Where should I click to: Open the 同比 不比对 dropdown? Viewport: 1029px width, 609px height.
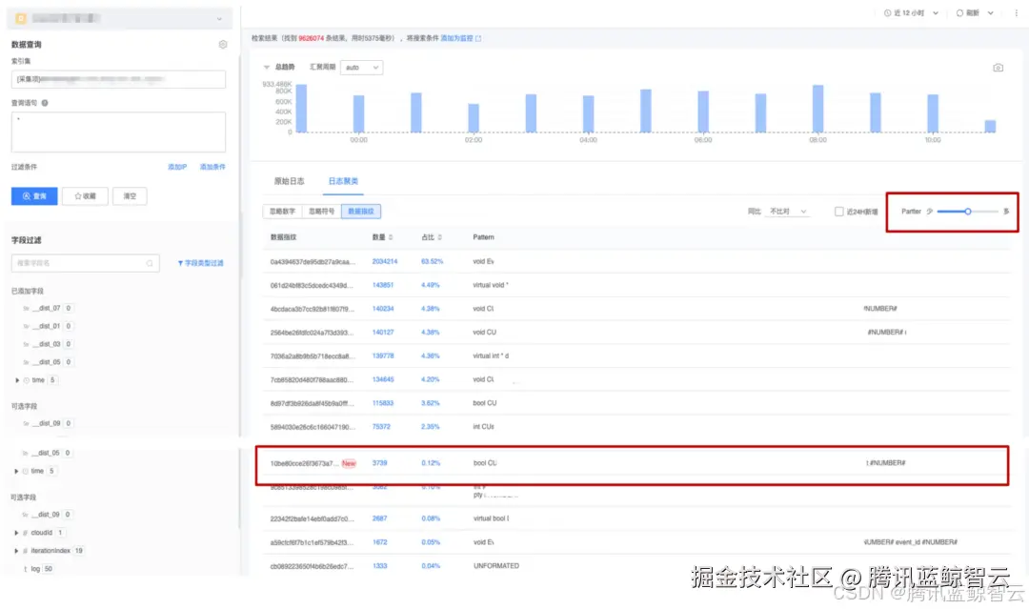[788, 212]
